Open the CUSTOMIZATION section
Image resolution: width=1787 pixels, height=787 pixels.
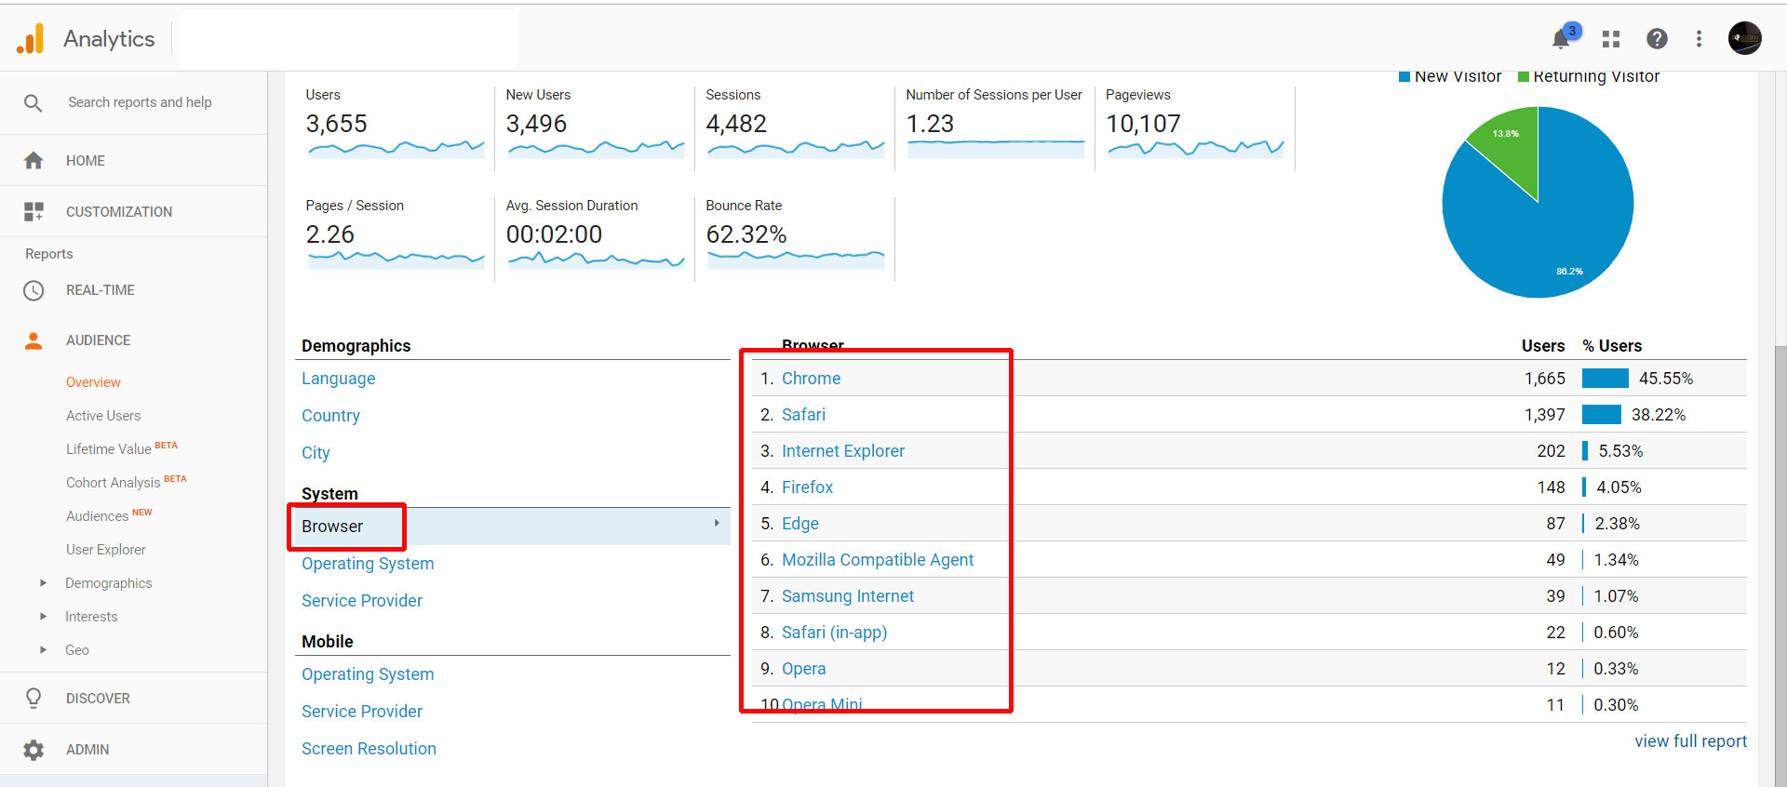click(119, 212)
